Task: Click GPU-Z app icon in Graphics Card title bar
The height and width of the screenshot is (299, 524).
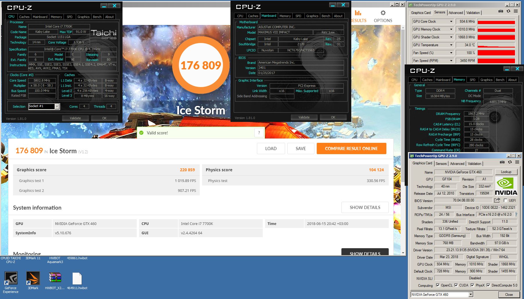Action: (412, 156)
